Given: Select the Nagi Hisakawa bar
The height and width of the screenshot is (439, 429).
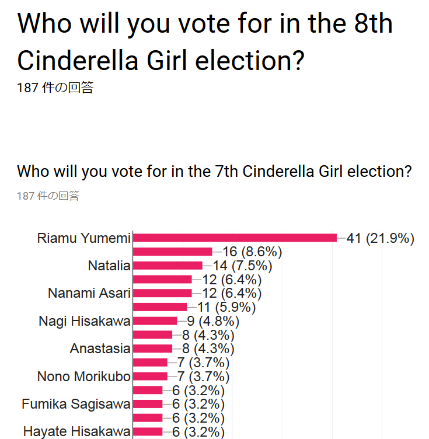Looking at the screenshot, I should pos(155,321).
